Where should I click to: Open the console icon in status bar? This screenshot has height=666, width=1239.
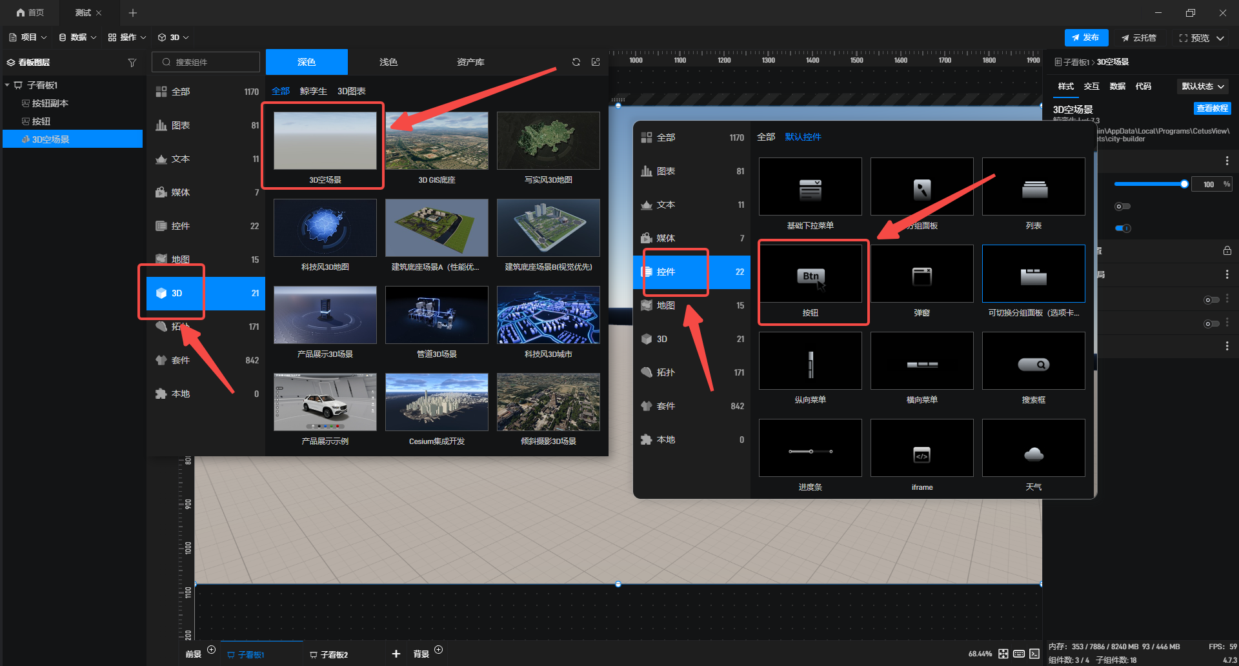click(x=1034, y=654)
